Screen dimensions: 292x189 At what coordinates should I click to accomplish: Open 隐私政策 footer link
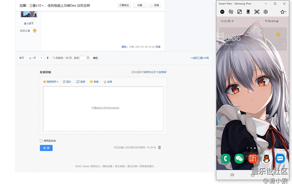coord(107,166)
